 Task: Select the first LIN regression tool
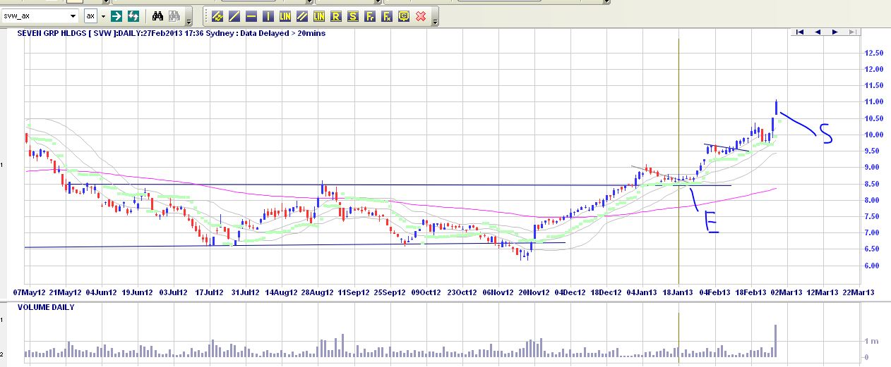pos(285,15)
